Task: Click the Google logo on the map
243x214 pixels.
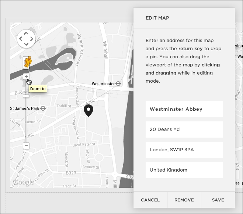Action: 23,182
